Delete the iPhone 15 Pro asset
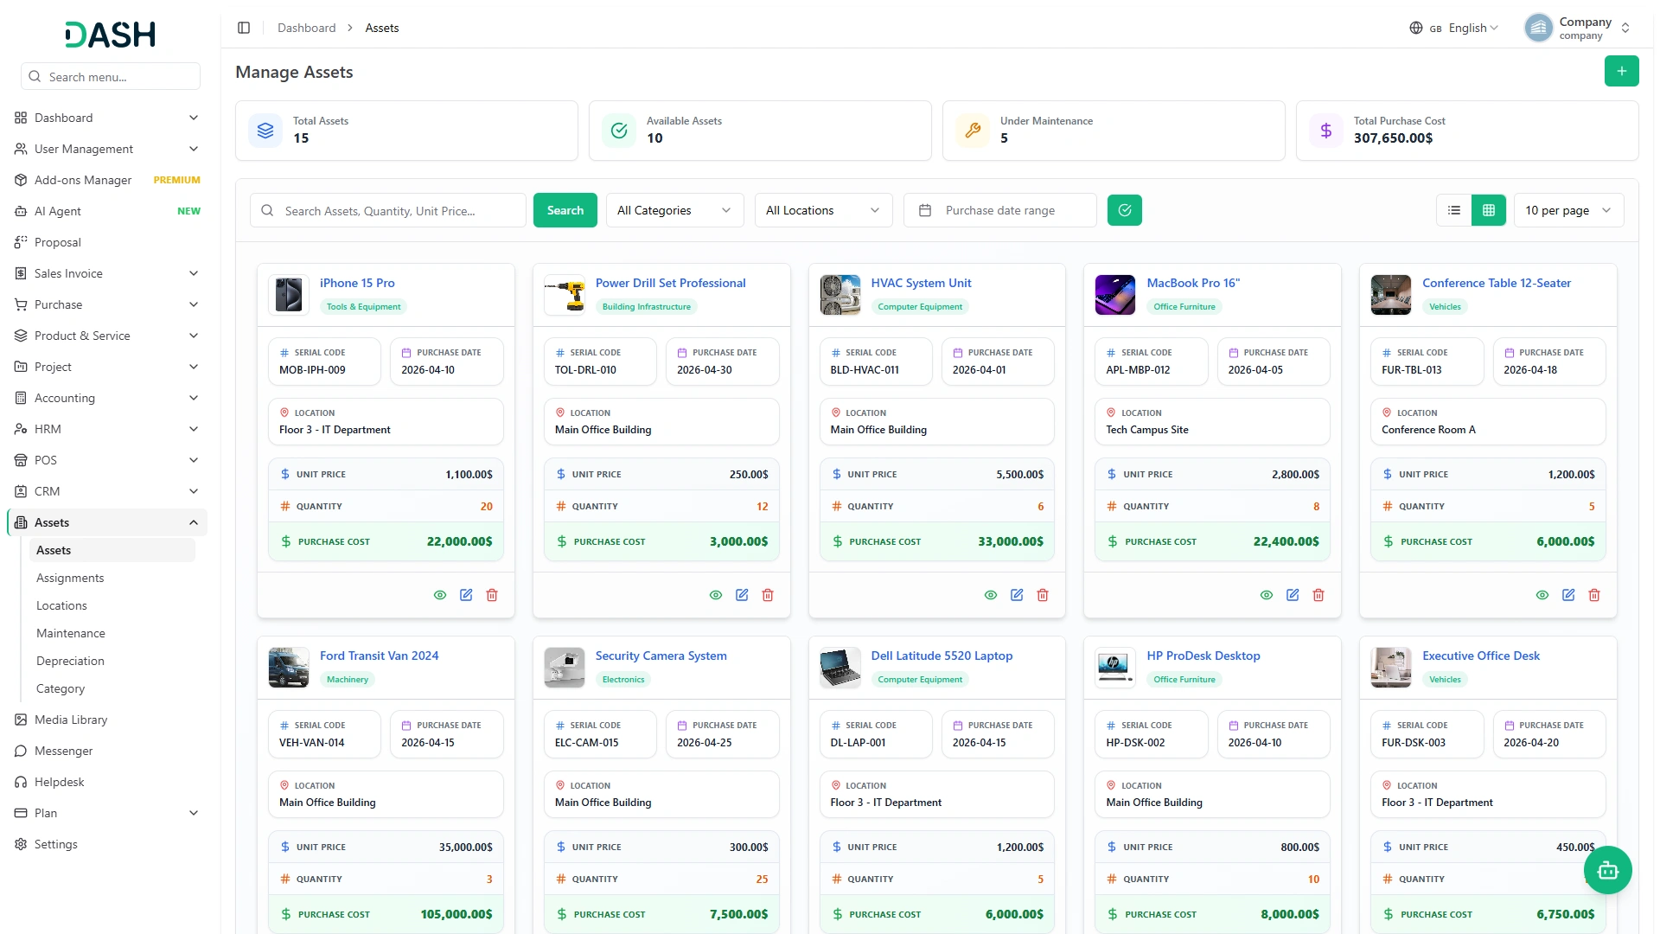 pyautogui.click(x=492, y=595)
